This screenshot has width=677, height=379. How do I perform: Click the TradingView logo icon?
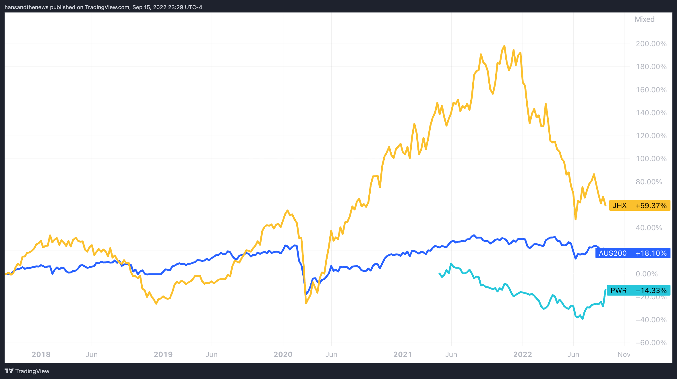click(9, 371)
